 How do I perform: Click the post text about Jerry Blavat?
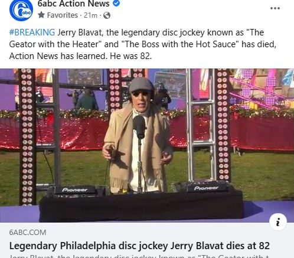(143, 44)
